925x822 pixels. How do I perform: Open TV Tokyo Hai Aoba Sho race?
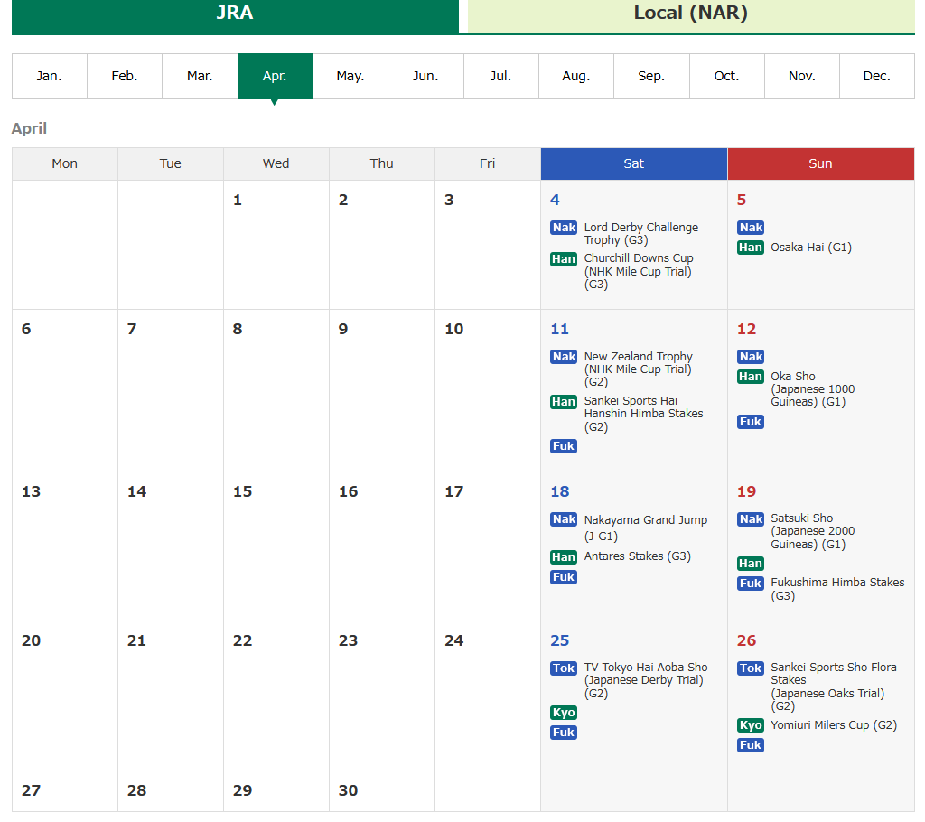tap(646, 681)
